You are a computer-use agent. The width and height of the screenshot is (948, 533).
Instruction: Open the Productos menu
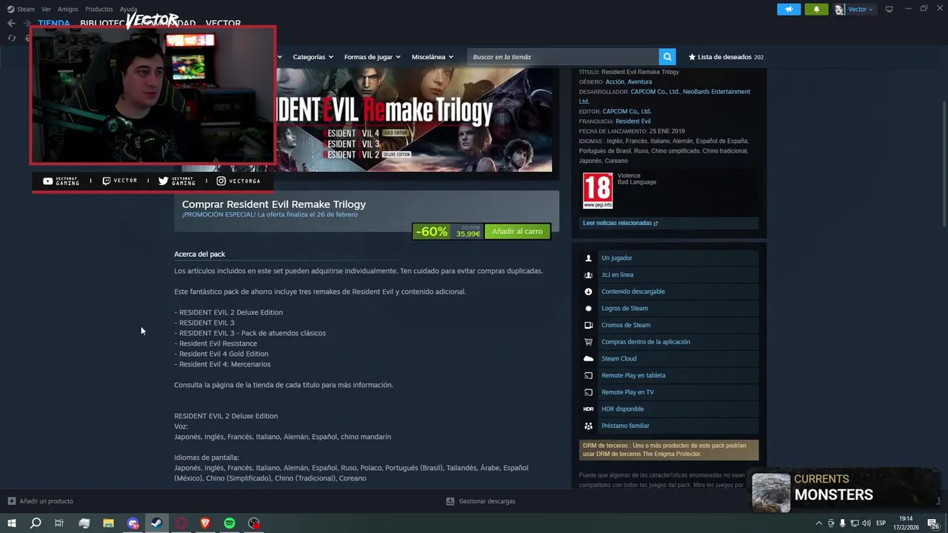tap(99, 9)
